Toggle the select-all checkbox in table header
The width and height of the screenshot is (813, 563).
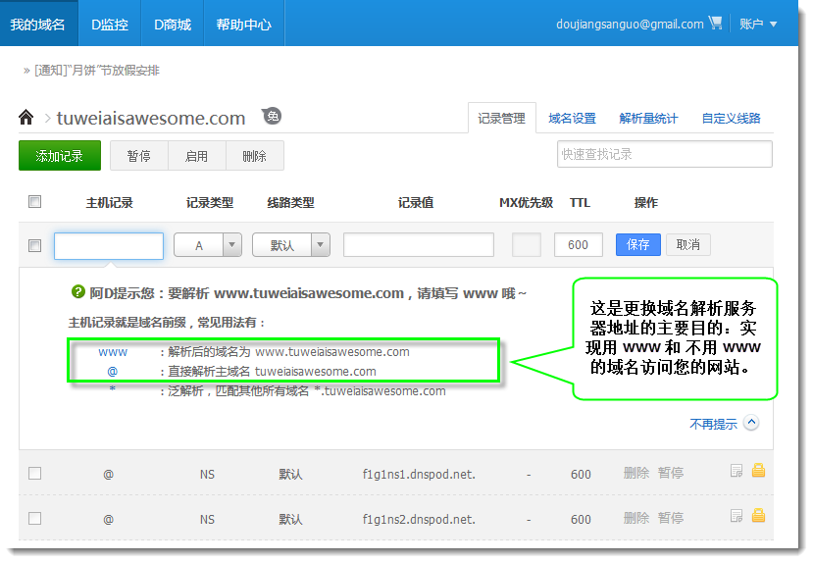[35, 202]
